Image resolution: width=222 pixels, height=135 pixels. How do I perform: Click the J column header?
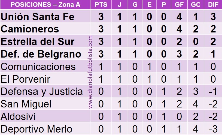point(120,5)
